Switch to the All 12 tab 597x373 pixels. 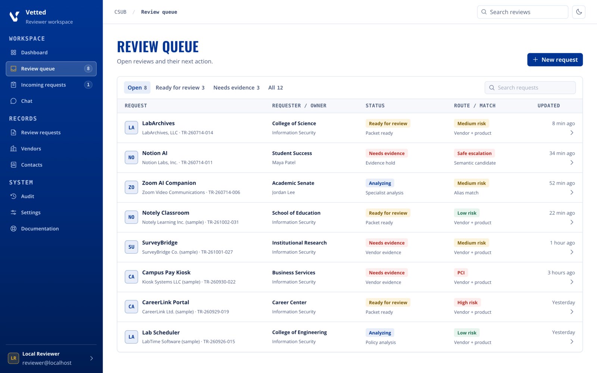click(275, 88)
